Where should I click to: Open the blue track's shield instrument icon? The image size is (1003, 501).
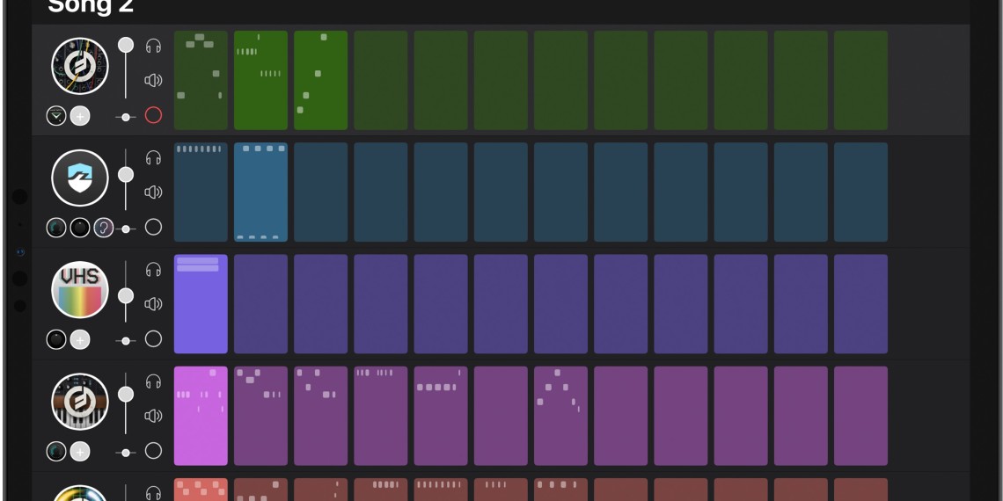(x=80, y=178)
